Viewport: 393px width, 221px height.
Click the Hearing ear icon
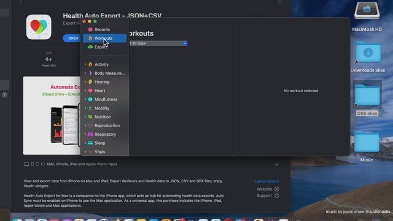pos(90,82)
